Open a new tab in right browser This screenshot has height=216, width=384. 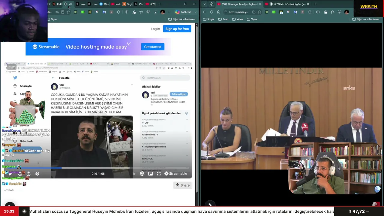tap(315, 4)
